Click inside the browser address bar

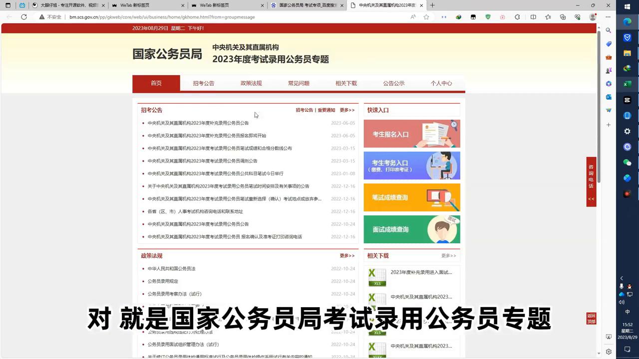click(x=200, y=16)
